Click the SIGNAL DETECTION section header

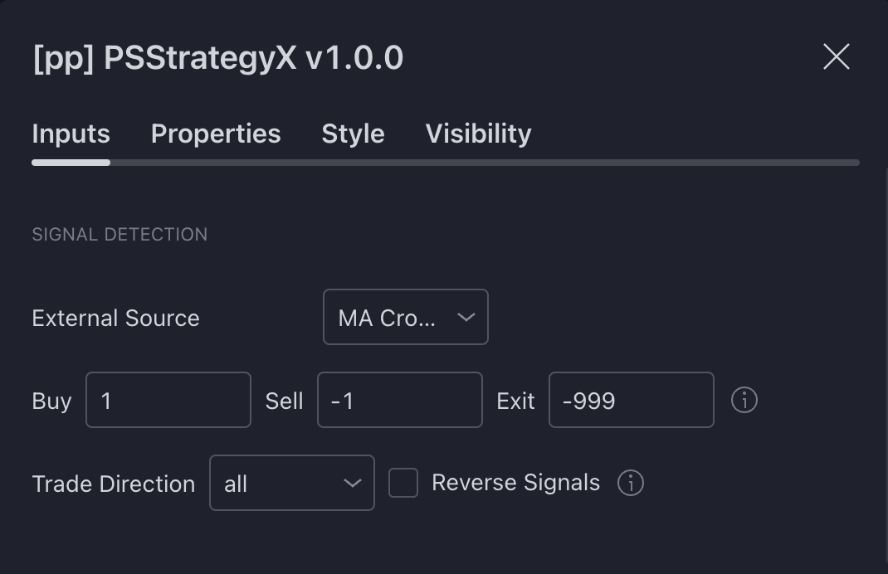point(120,235)
